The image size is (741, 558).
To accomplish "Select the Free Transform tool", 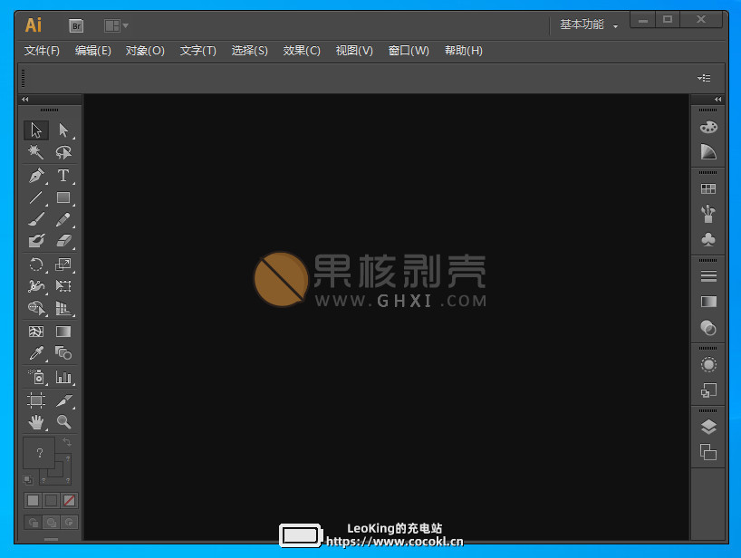I will tap(63, 286).
